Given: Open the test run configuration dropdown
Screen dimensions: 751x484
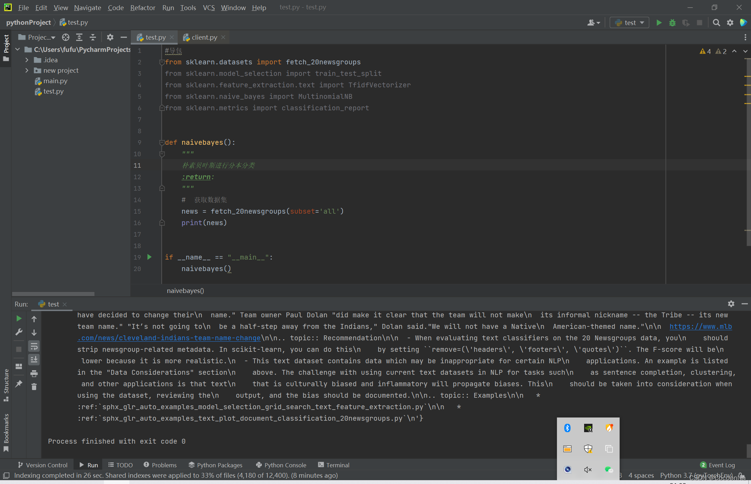Looking at the screenshot, I should [x=630, y=23].
